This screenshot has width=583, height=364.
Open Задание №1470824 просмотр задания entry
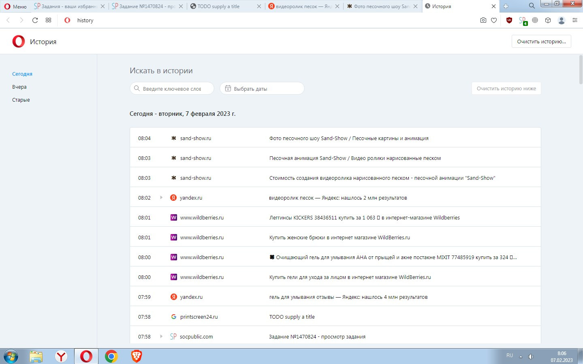click(317, 336)
